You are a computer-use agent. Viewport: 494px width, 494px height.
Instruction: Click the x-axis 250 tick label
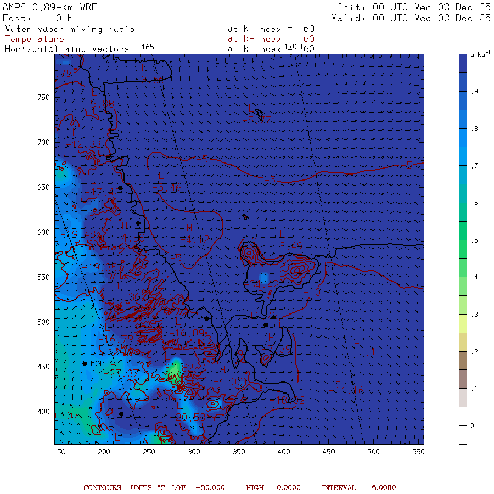tap(149, 452)
